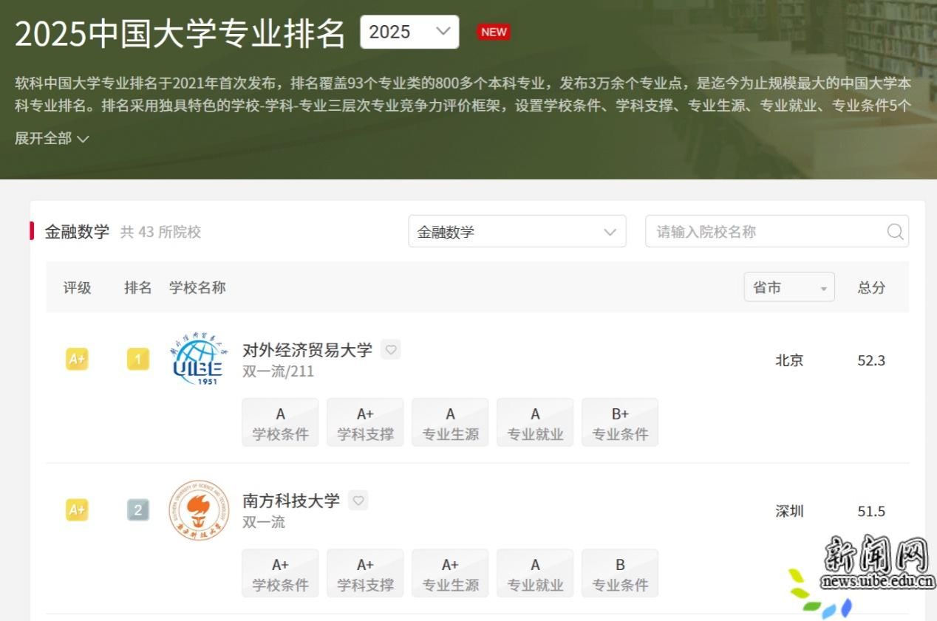This screenshot has width=937, height=621.
Task: Open the 对外经济贸易大学 school link
Action: coord(307,350)
